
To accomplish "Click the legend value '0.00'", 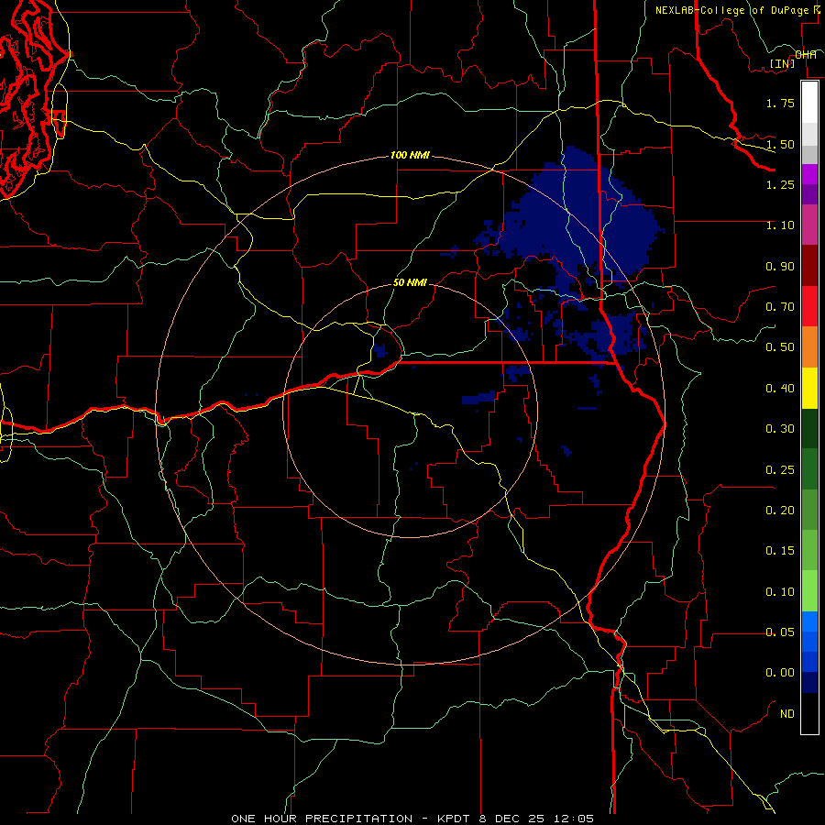I will (x=780, y=673).
